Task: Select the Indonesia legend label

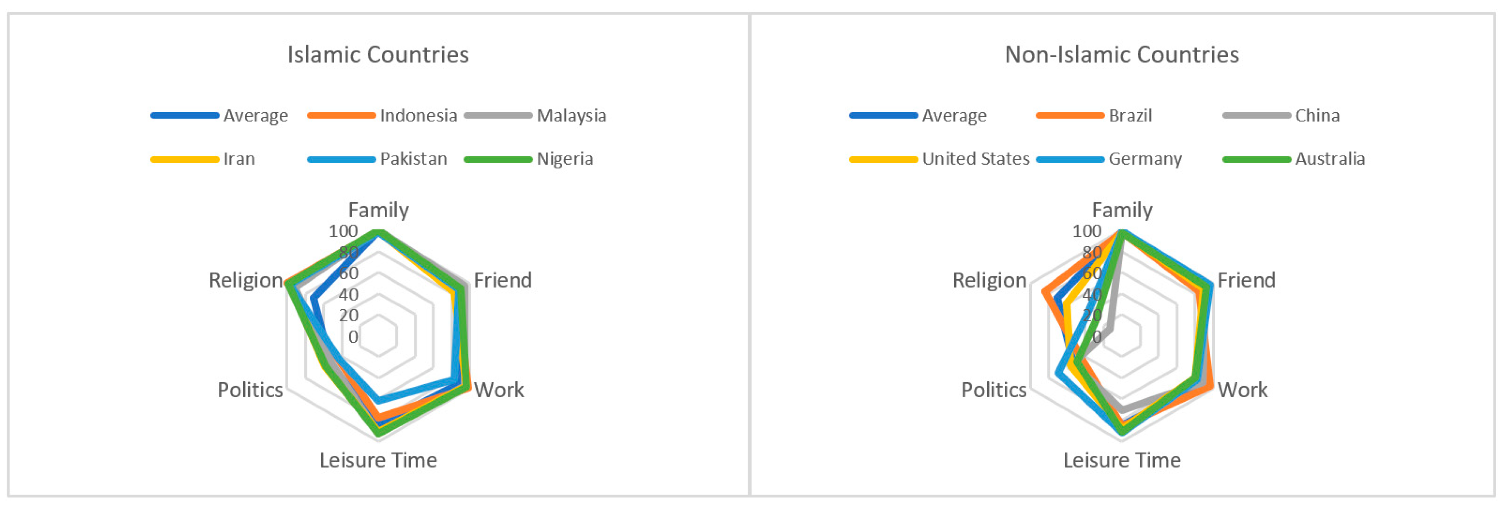Action: coord(418,116)
